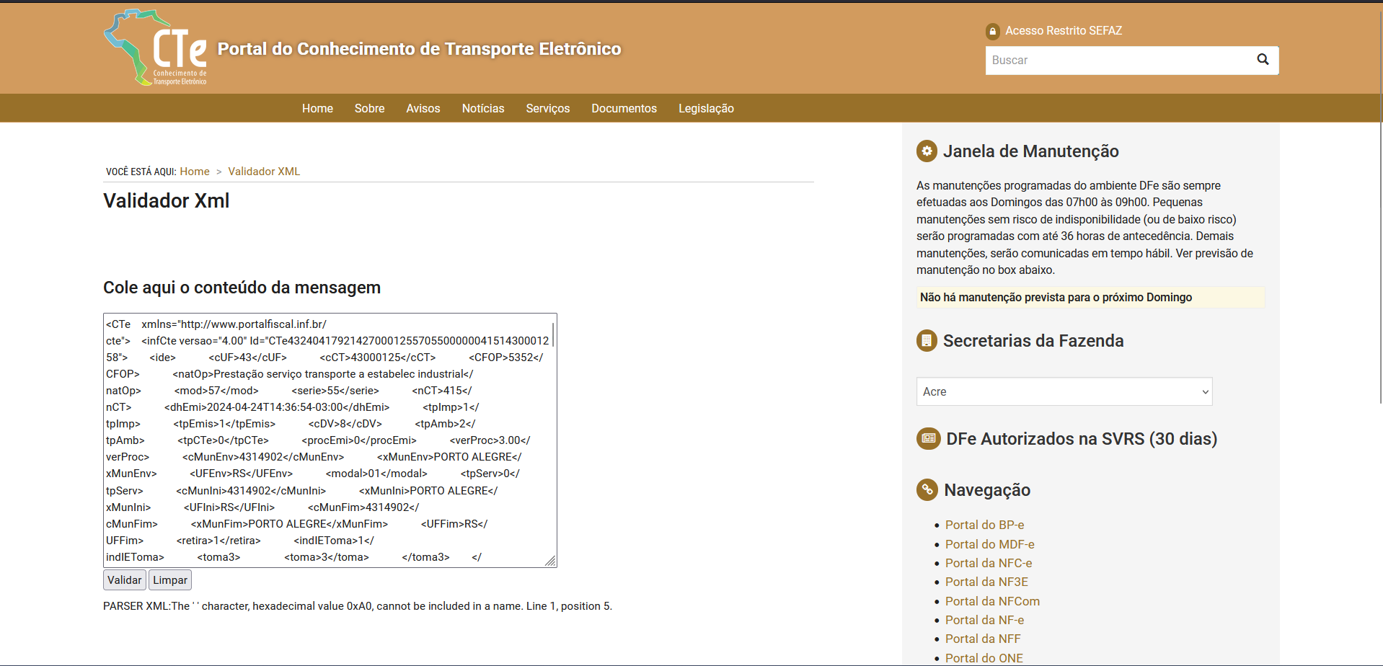Click the Navegação chain-link icon

927,490
